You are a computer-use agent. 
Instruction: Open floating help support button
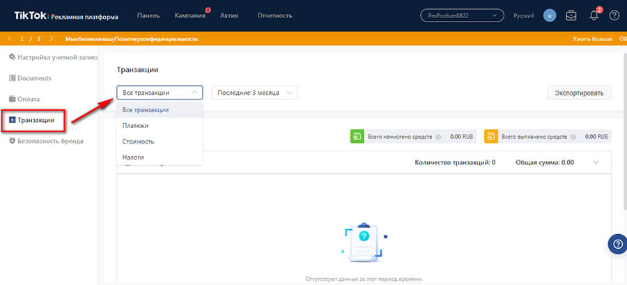pos(617,244)
